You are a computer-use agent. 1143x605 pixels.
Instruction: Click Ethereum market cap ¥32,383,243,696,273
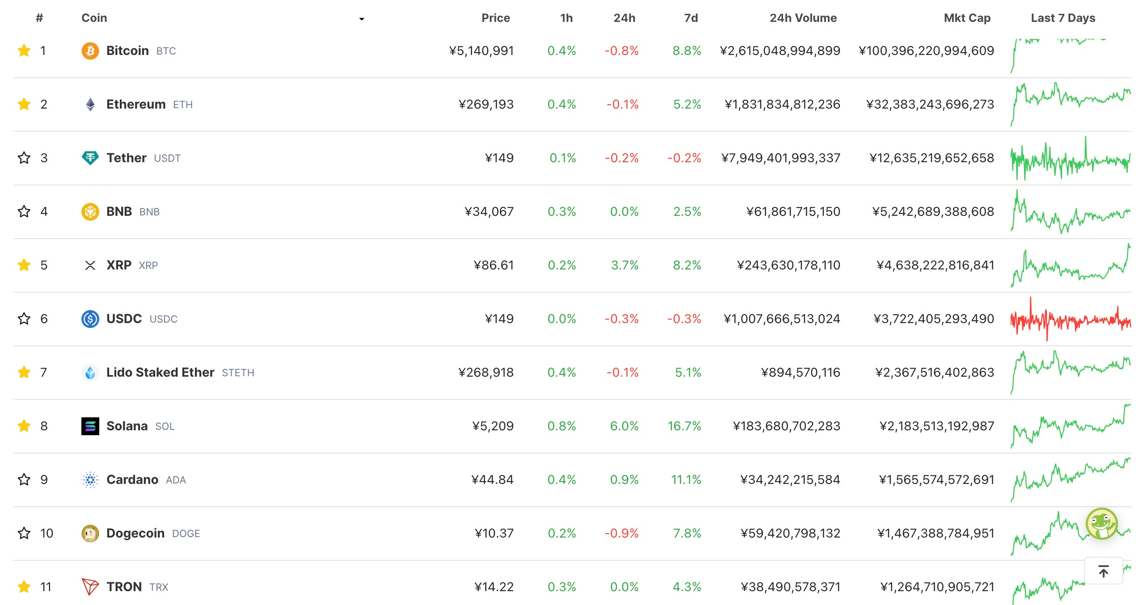(930, 104)
